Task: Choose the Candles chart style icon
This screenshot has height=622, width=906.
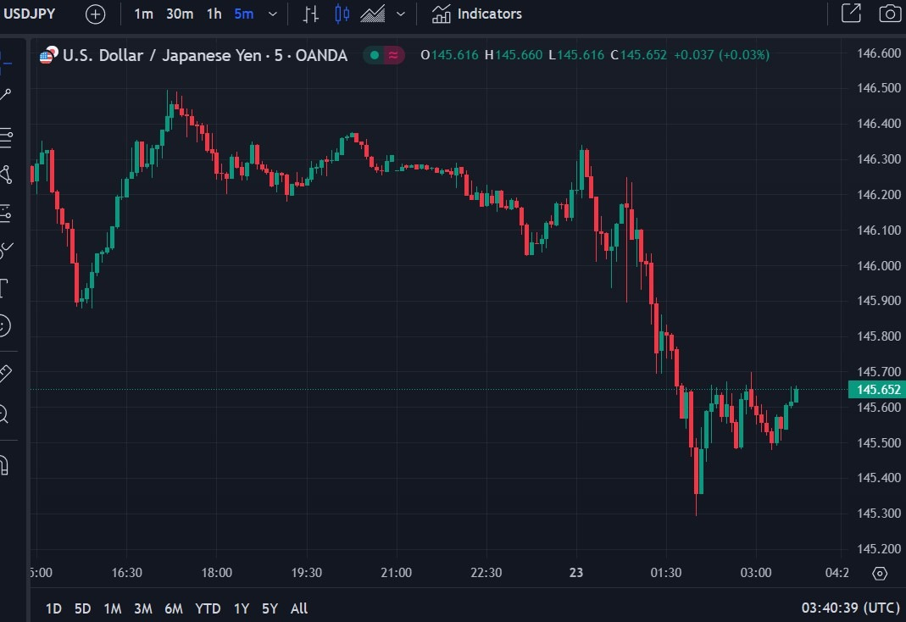Action: tap(342, 14)
